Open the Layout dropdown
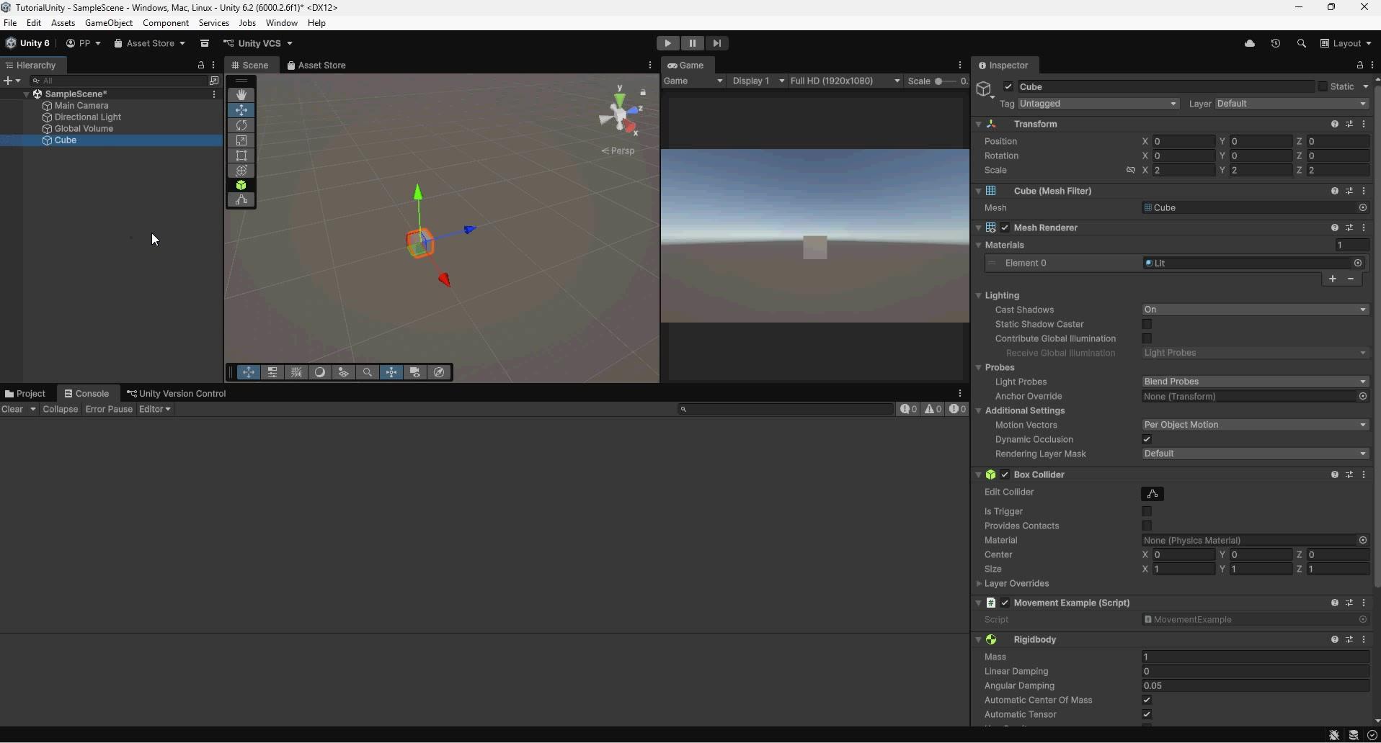The width and height of the screenshot is (1381, 743). coord(1346,43)
